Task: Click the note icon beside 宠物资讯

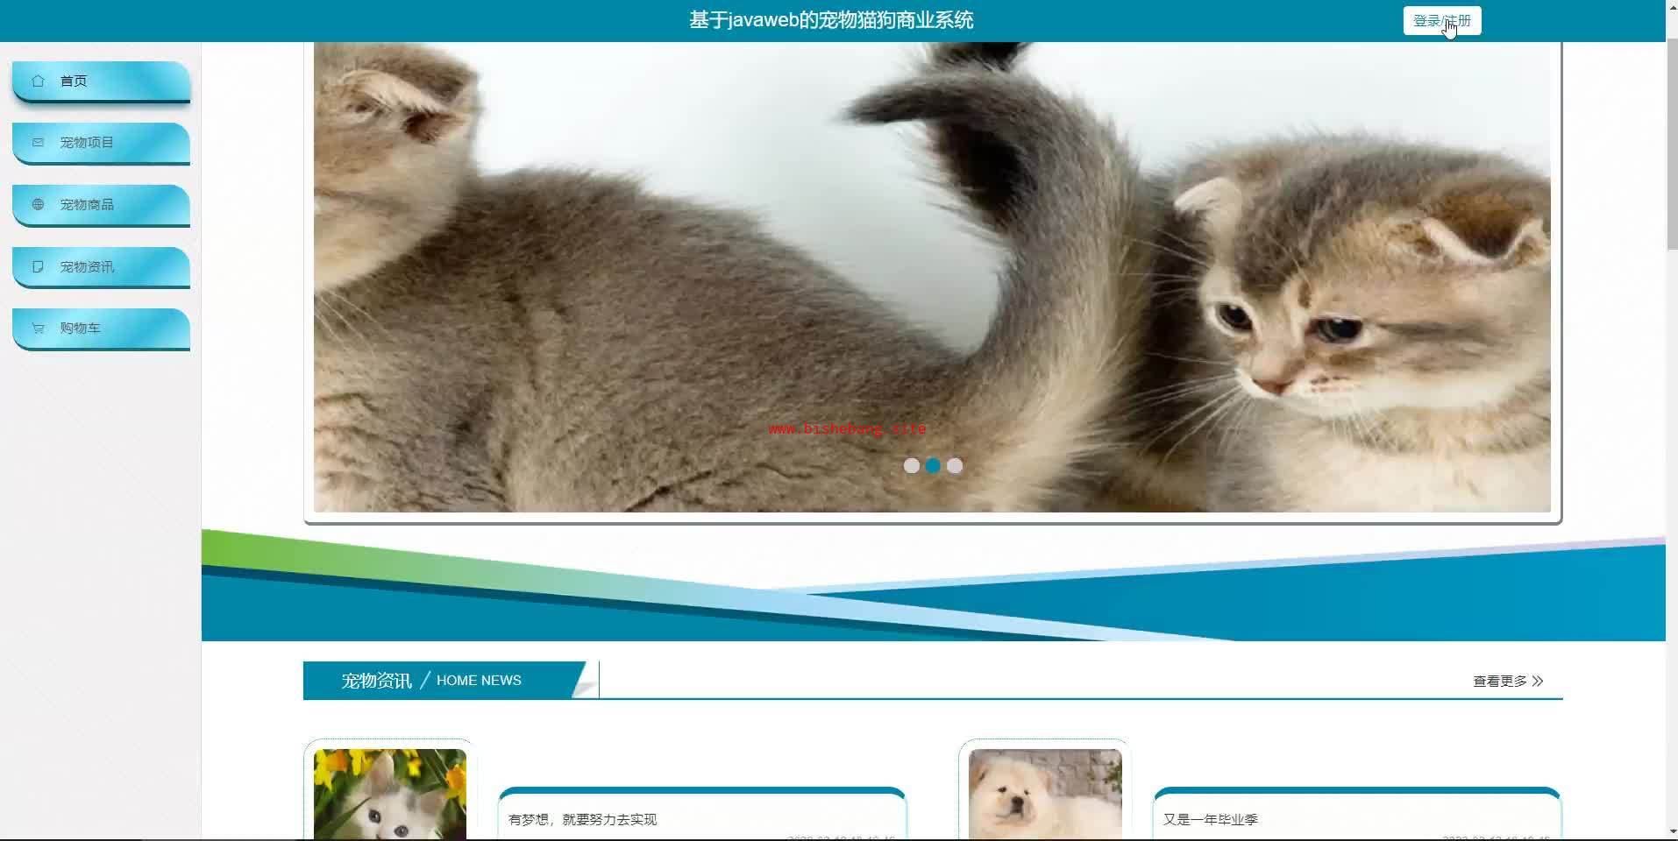Action: click(38, 266)
